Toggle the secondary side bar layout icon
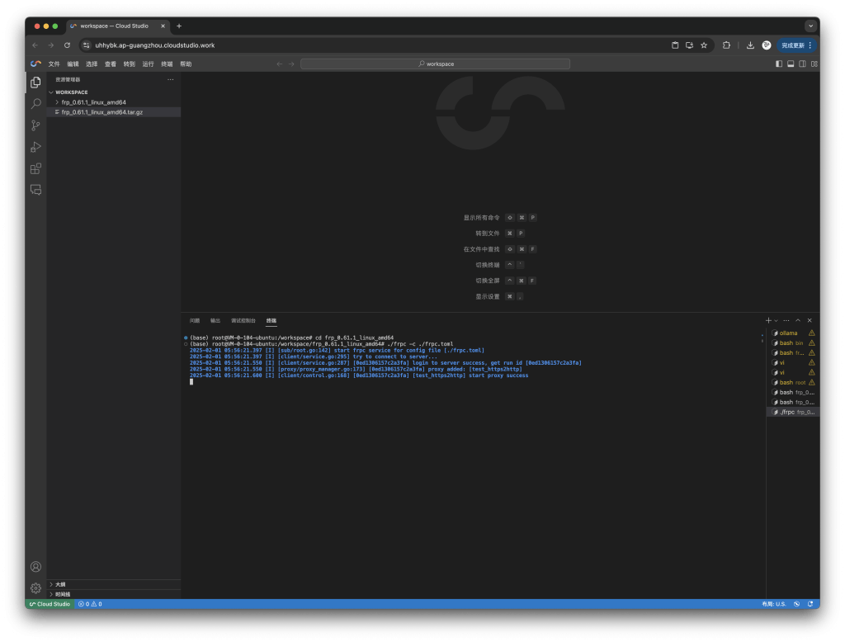The width and height of the screenshot is (845, 642). tap(802, 64)
